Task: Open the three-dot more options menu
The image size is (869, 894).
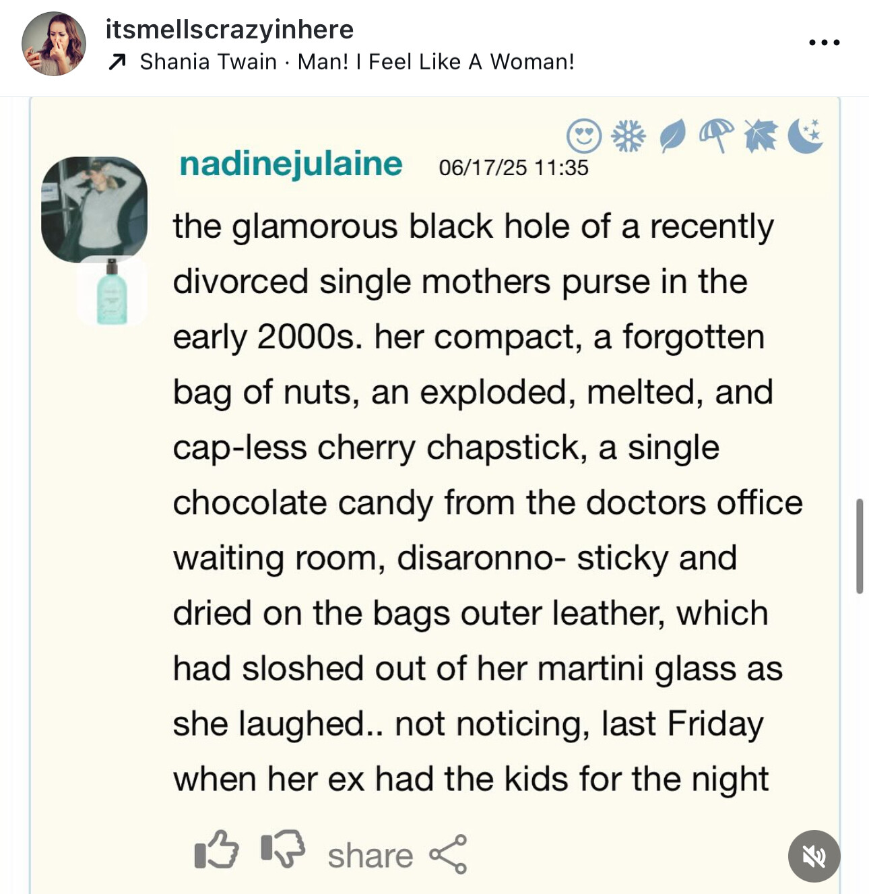Action: 824,42
